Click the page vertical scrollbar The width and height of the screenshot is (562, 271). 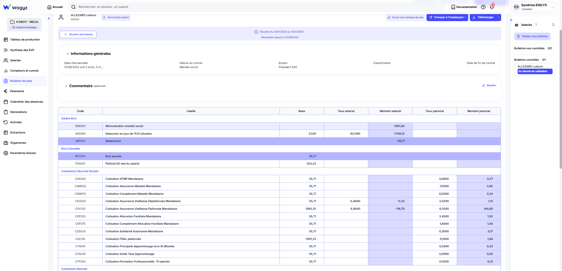click(x=561, y=100)
